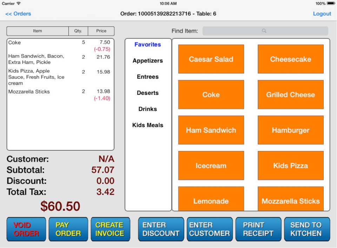
Task: Add Grilled Cheese to the order
Action: (291, 94)
